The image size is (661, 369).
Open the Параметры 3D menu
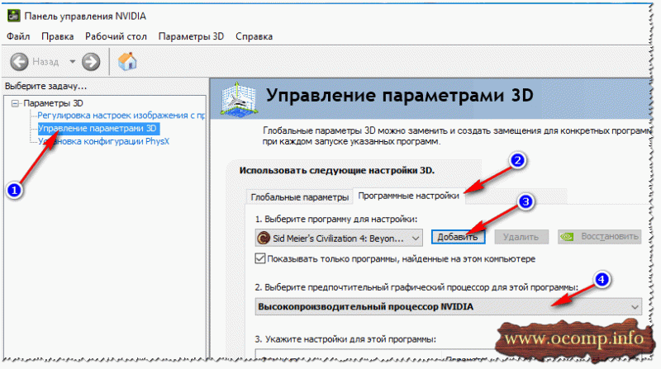(x=191, y=36)
